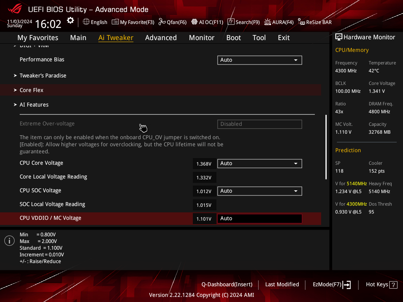The image size is (403, 302).
Task: Click the Last Modified button
Action: click(x=282, y=285)
